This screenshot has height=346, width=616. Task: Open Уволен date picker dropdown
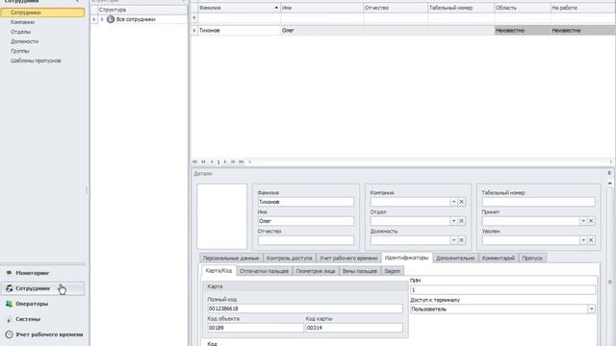coord(583,240)
